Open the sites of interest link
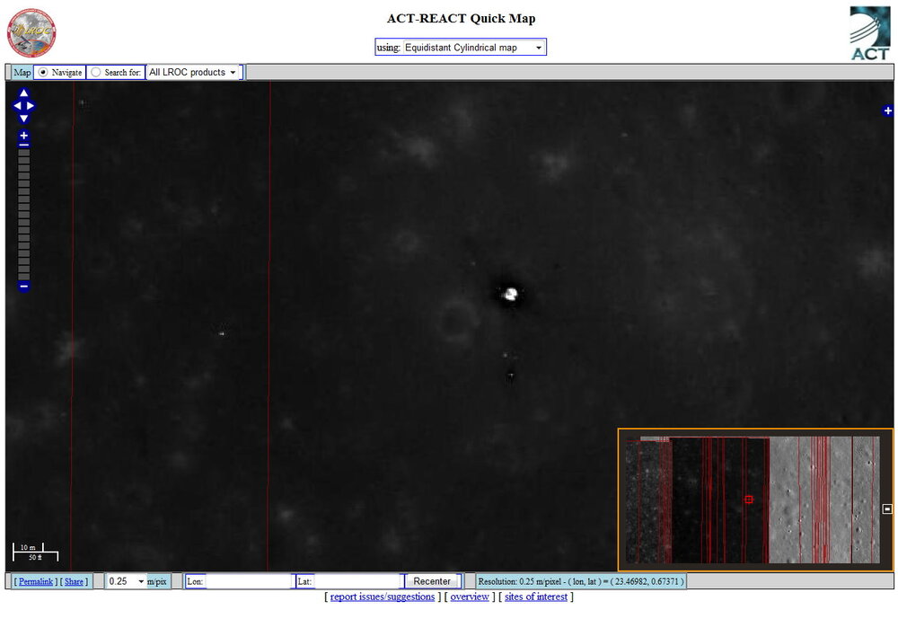Image resolution: width=898 pixels, height=619 pixels. (538, 597)
